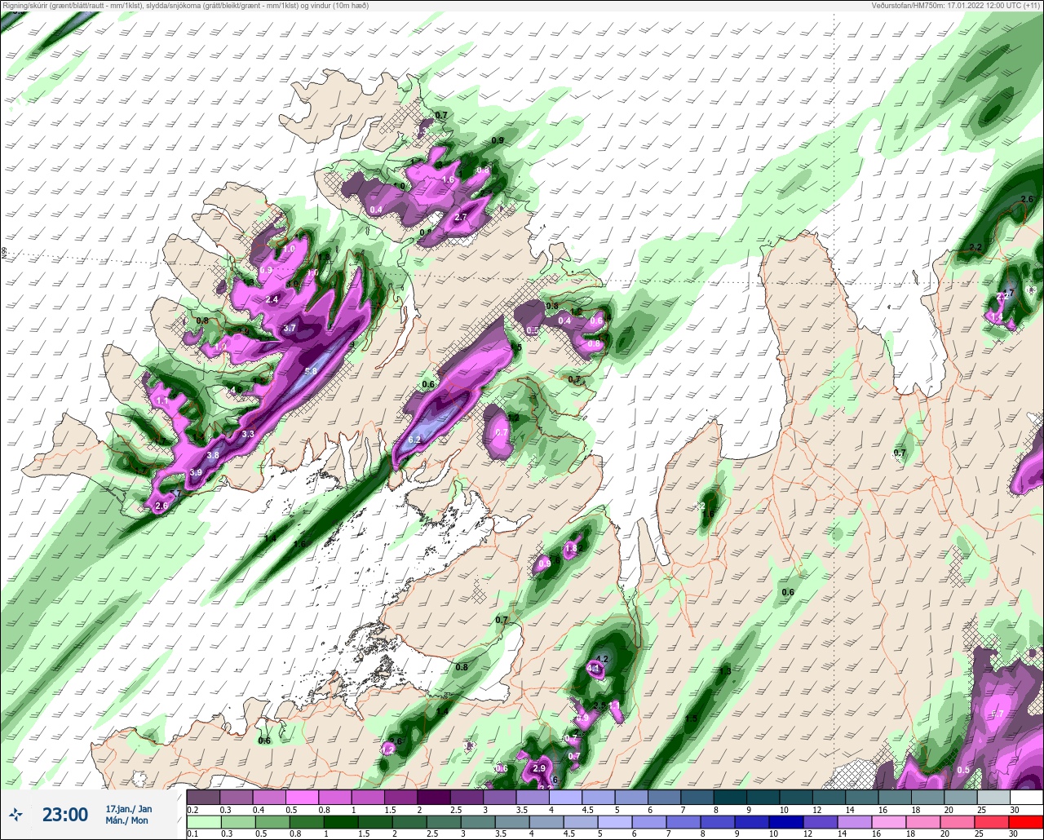Click the 2.4 precipitation value on map
The height and width of the screenshot is (840, 1044).
(272, 299)
